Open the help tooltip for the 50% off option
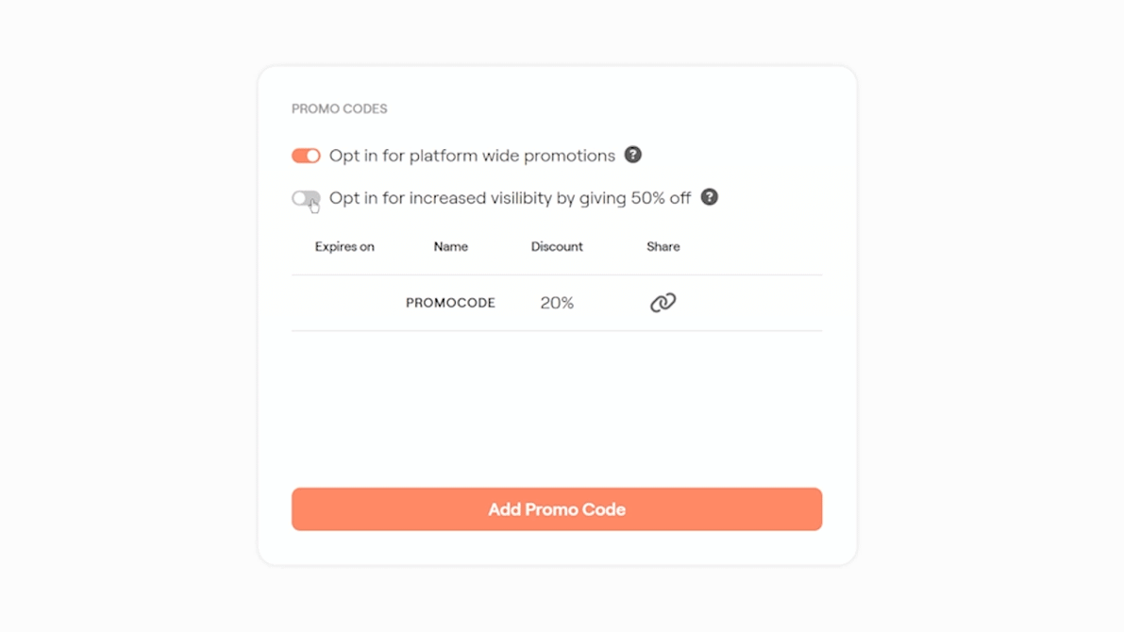The width and height of the screenshot is (1124, 632). [x=710, y=198]
